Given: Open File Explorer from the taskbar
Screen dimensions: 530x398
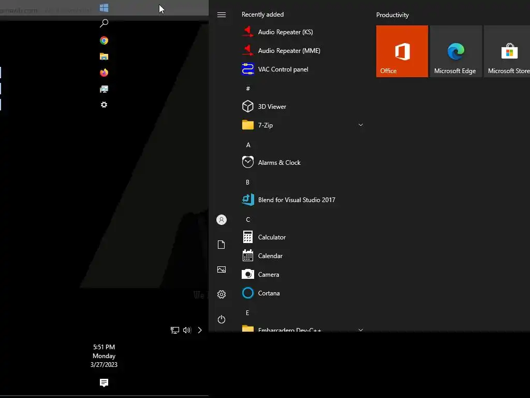Looking at the screenshot, I should (104, 56).
